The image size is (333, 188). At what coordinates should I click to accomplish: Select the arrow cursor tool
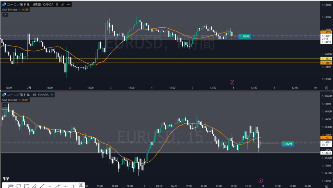[73, 186]
